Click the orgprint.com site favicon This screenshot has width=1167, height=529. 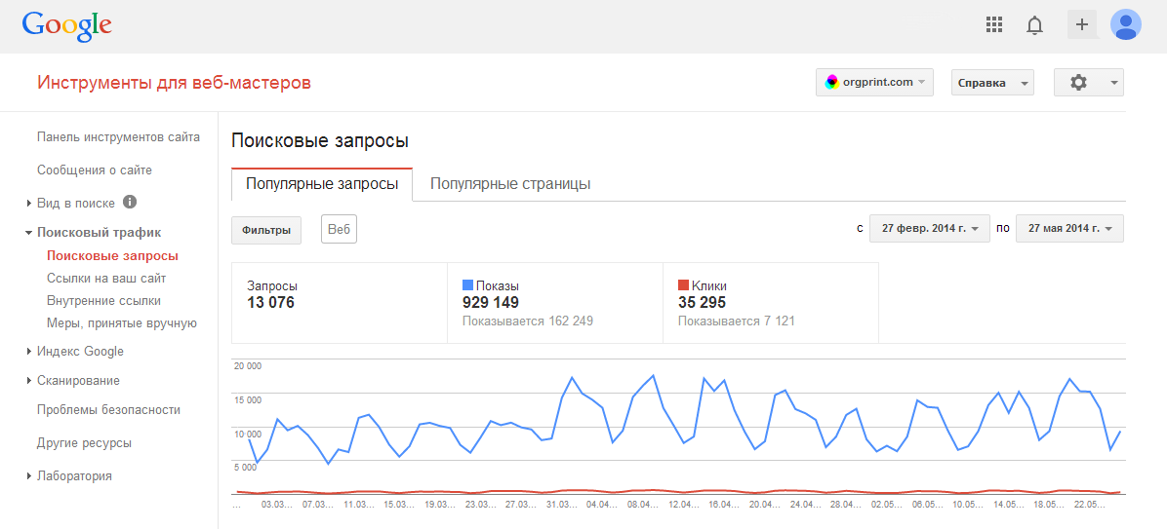point(832,83)
